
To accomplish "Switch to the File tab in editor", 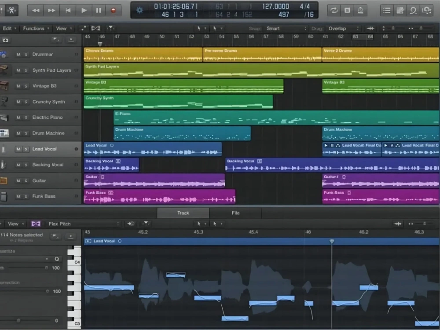I will pyautogui.click(x=236, y=213).
